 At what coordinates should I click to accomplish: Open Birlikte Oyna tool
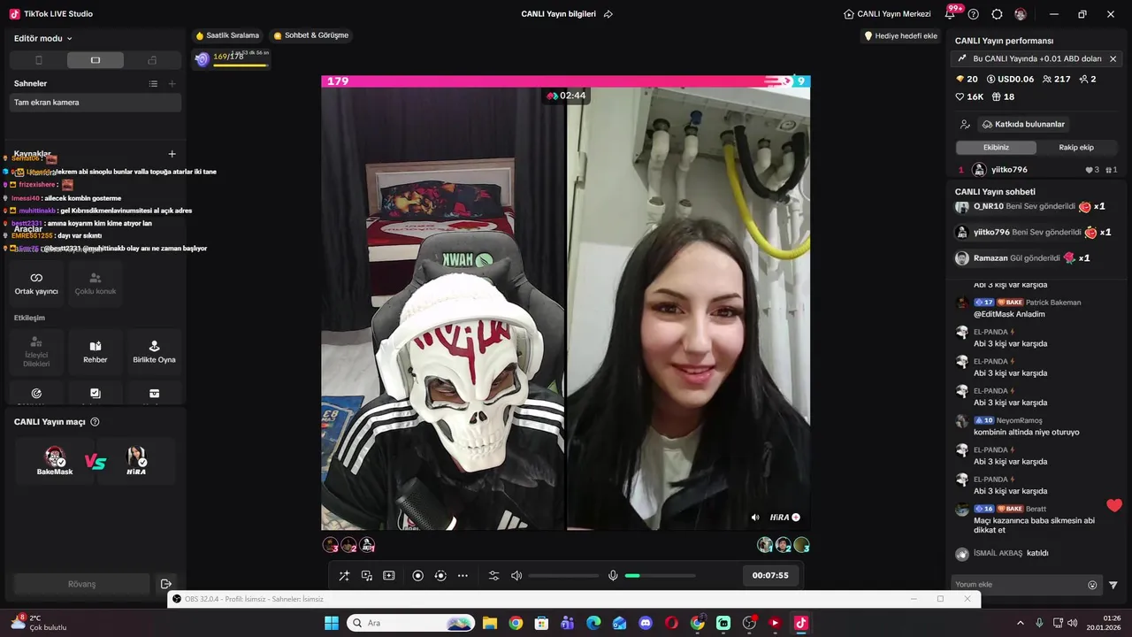tap(154, 351)
